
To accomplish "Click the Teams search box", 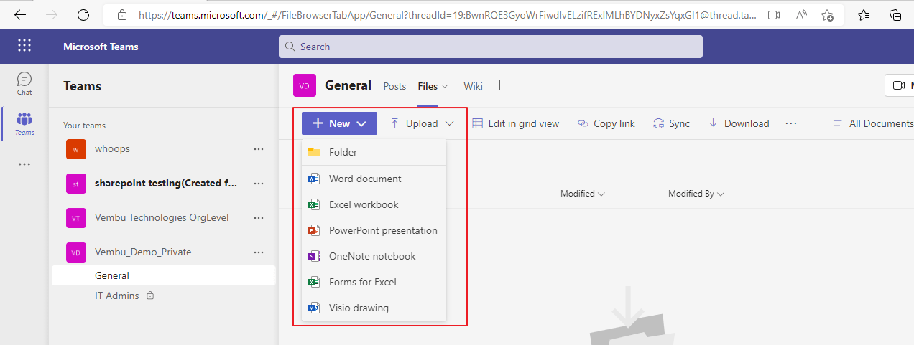I will pos(491,47).
